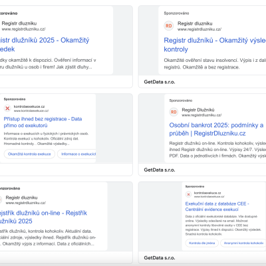Click the RD logo beside Registr dluzniku, top-right ad
Screen dimensions: 266x266
pos(169,26)
